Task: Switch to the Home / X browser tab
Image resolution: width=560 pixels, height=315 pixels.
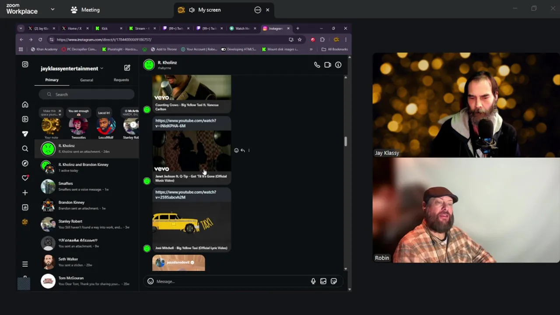Action: click(74, 28)
